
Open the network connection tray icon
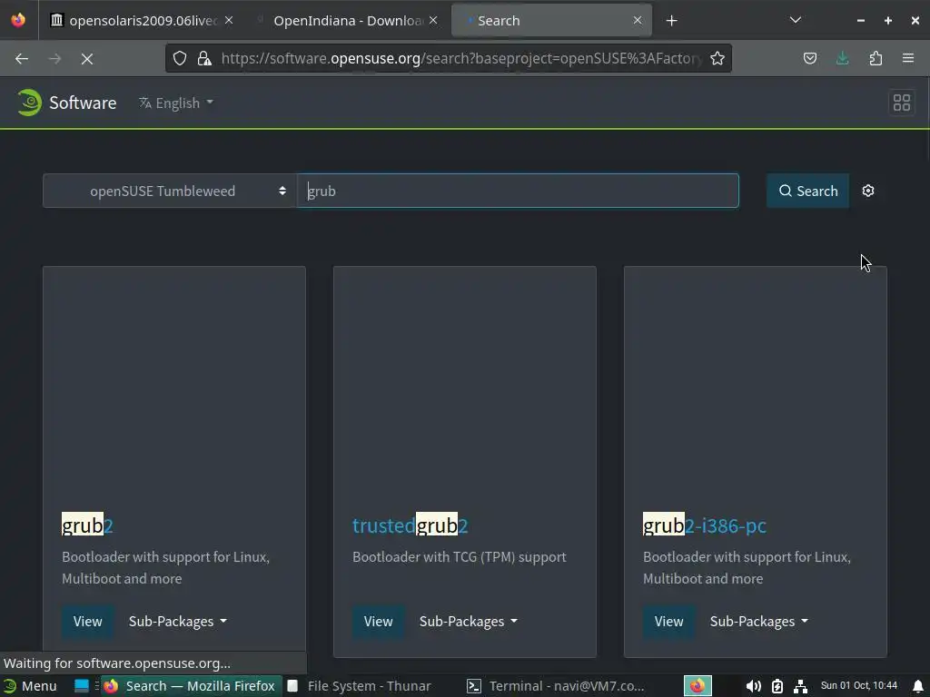[x=801, y=686]
